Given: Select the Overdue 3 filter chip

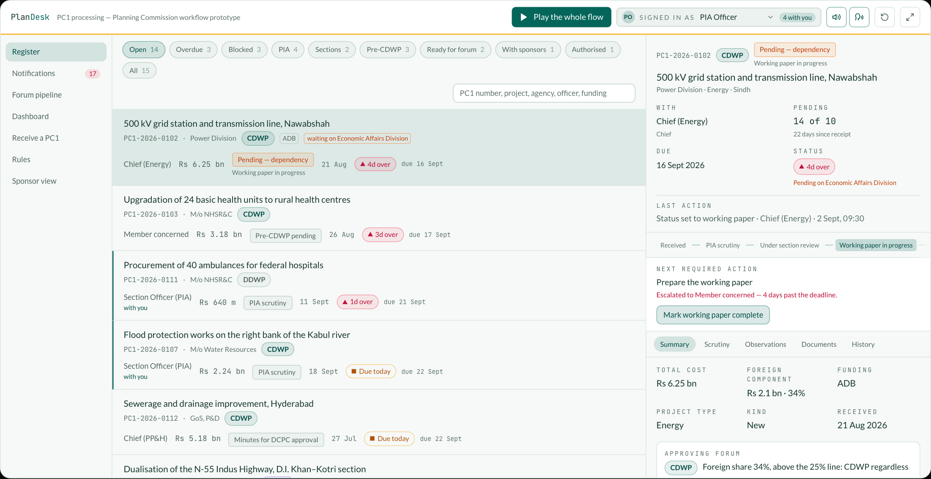Looking at the screenshot, I should click(193, 49).
